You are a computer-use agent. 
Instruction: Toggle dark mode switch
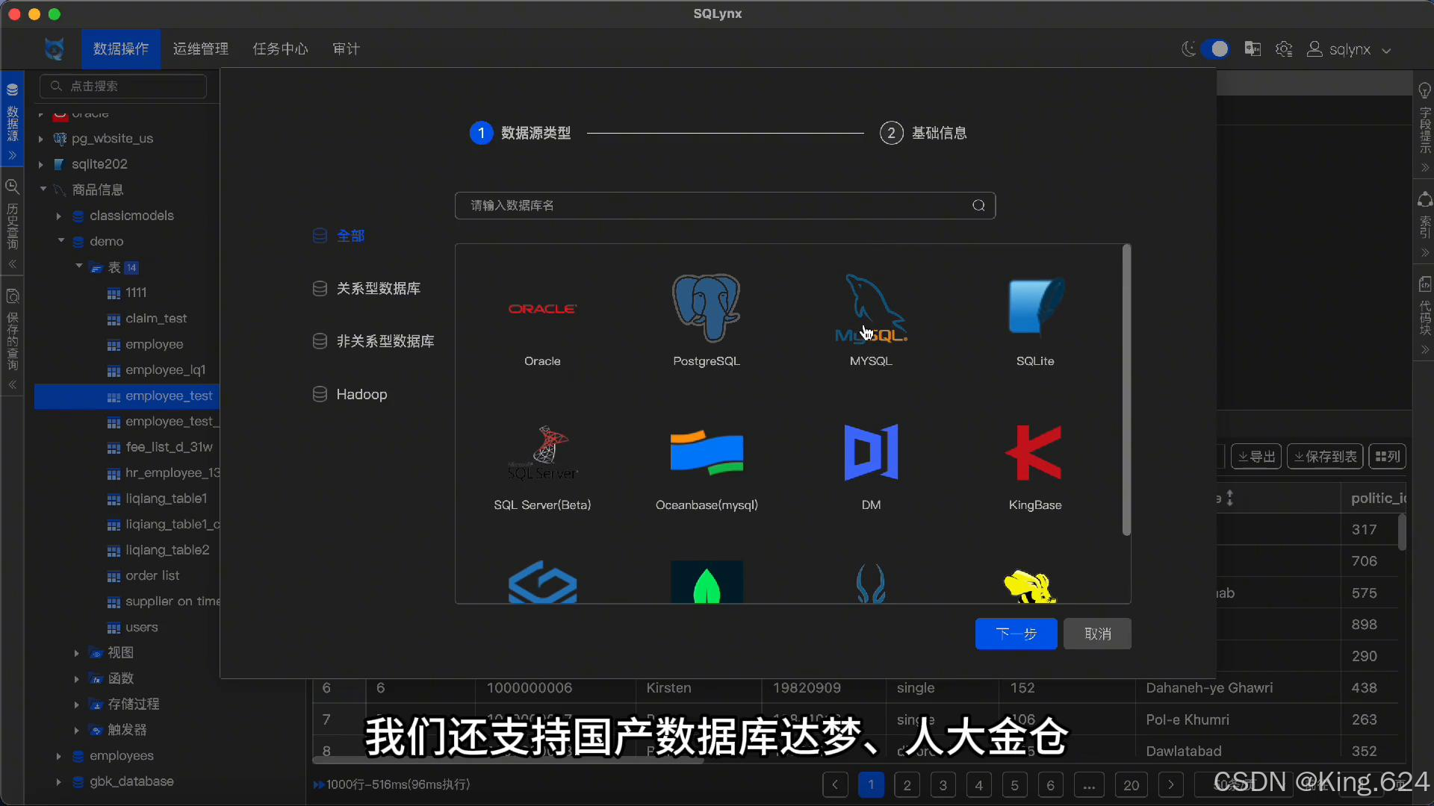pyautogui.click(x=1214, y=49)
